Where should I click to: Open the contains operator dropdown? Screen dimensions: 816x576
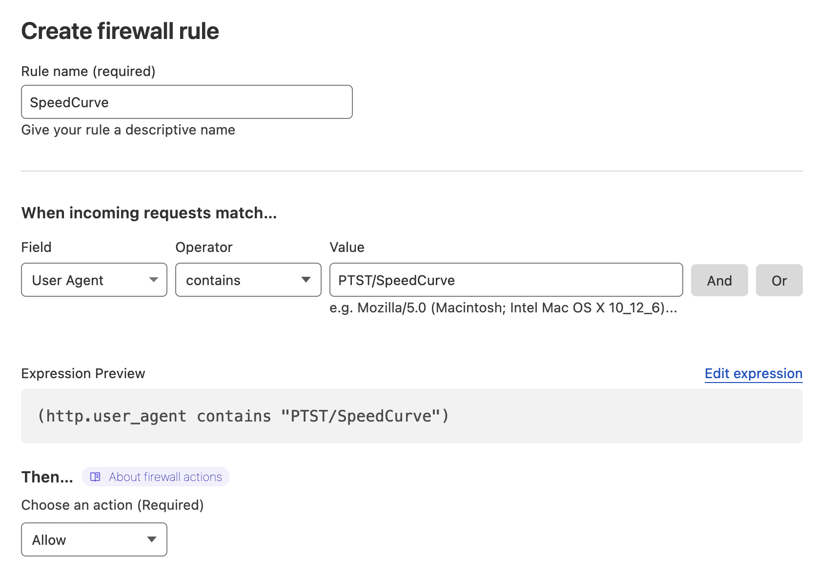248,280
